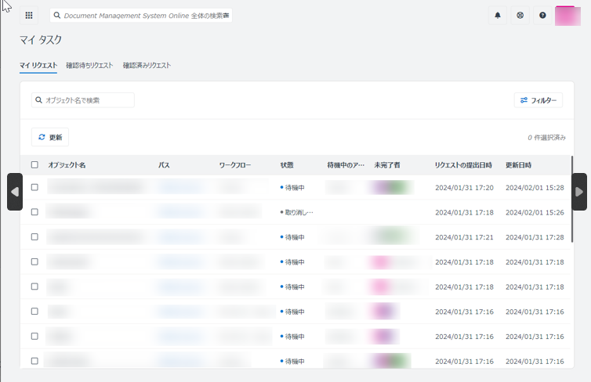The height and width of the screenshot is (382, 591).
Task: Check the first row with 2024/01/31 17:20 request
Action: pyautogui.click(x=34, y=188)
